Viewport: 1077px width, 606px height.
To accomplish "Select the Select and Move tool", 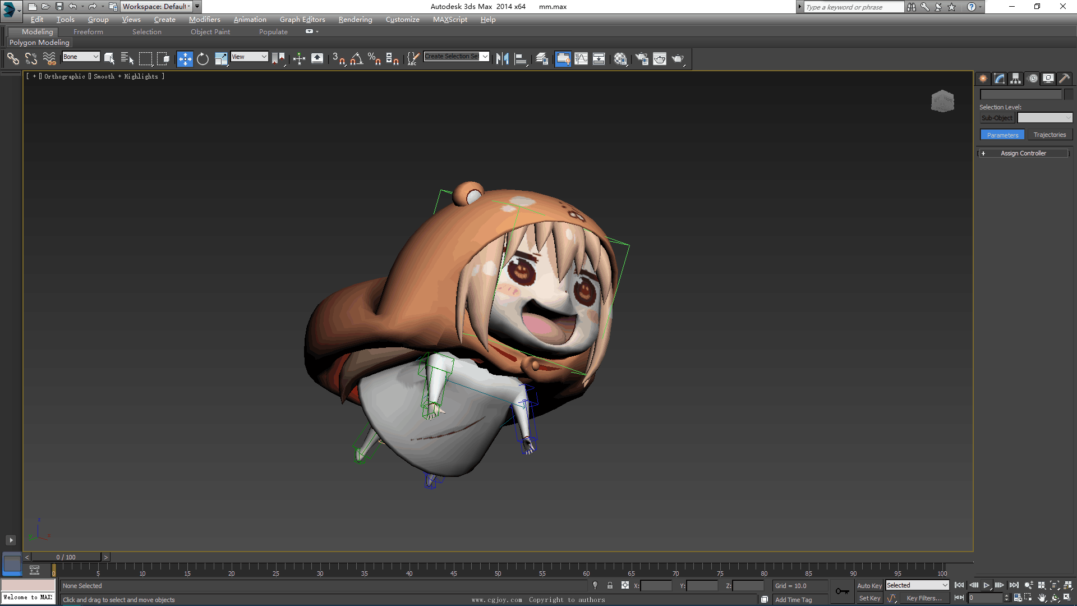I will click(x=185, y=58).
